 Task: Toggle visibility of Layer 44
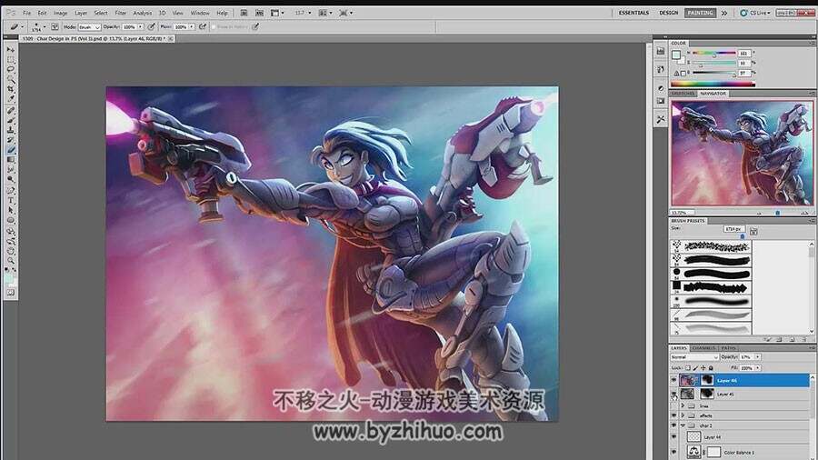(673, 437)
